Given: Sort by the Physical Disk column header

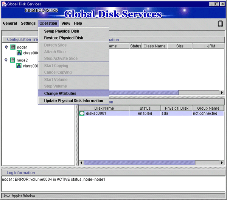Looking at the screenshot, I should [x=176, y=108].
